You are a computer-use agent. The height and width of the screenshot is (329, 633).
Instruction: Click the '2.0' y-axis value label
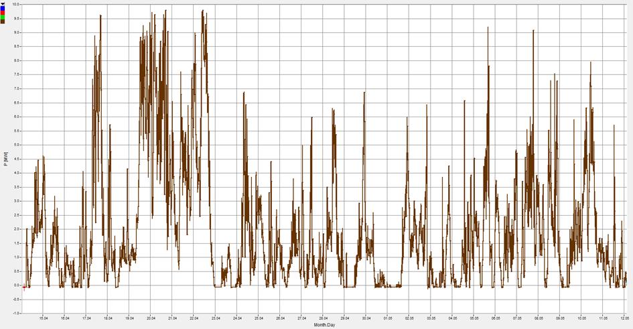[x=17, y=229]
